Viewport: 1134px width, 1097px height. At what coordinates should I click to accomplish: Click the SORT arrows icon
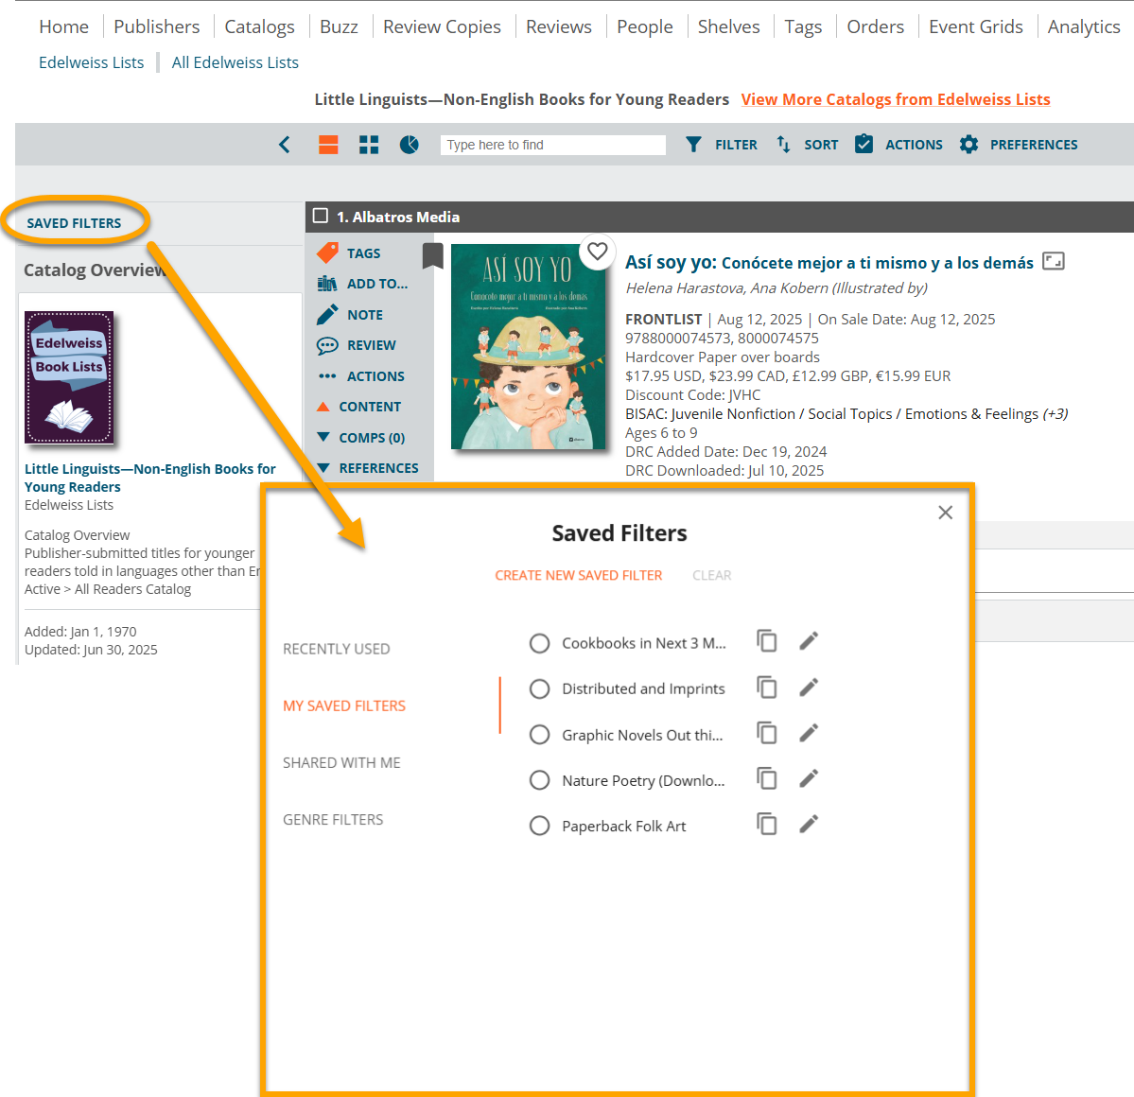tap(783, 145)
